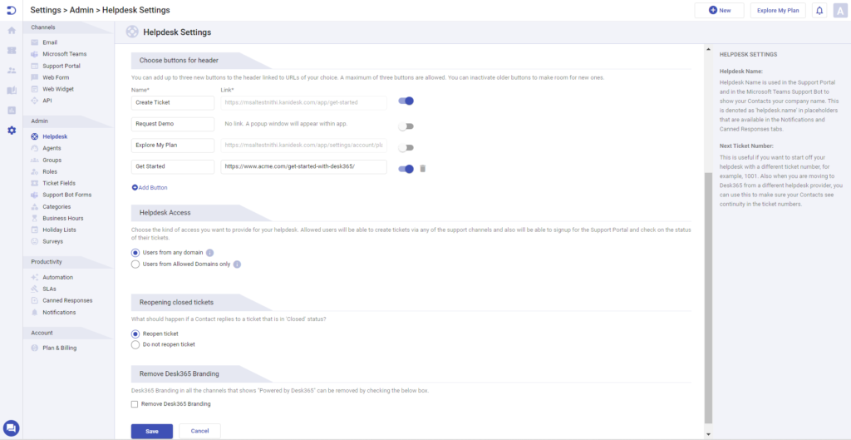
Task: Enable the Request Demo button switch
Action: click(x=406, y=126)
